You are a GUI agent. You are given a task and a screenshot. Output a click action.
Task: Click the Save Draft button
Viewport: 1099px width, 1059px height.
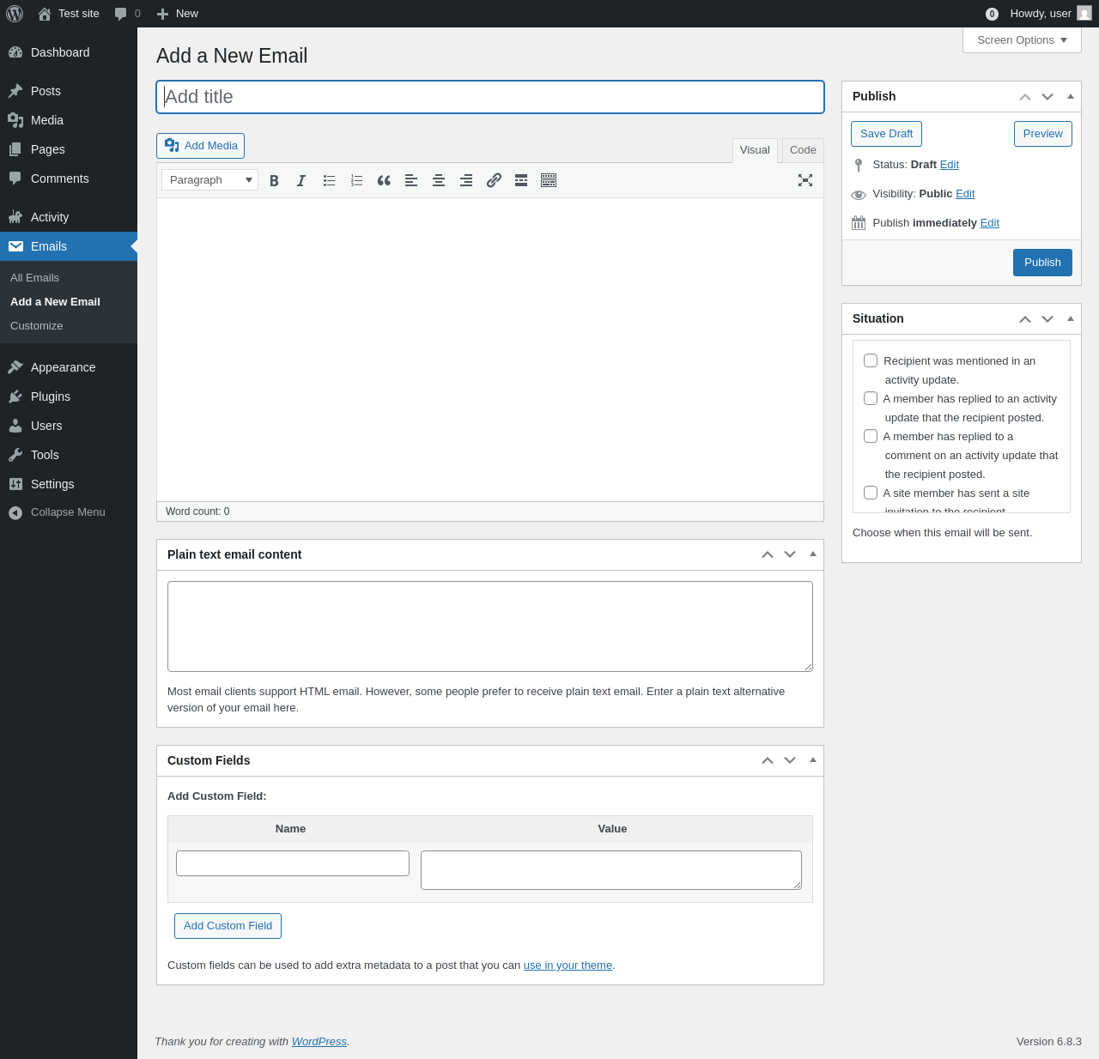pos(886,134)
